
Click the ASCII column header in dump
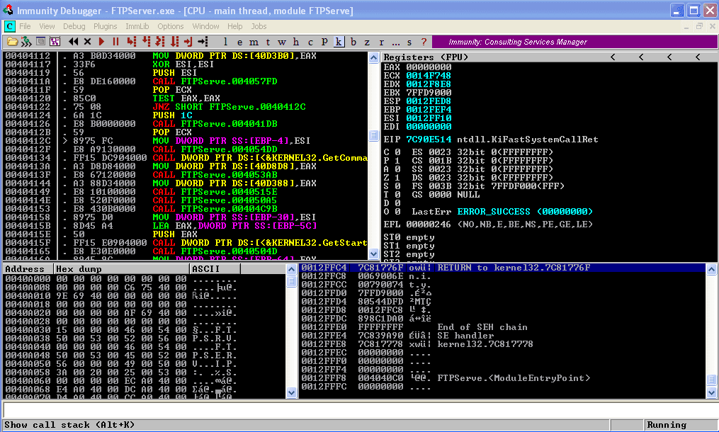[215, 269]
